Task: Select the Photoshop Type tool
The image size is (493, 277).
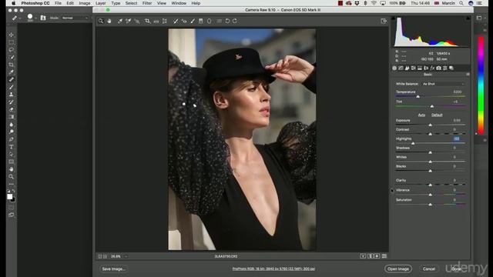Action: [12, 147]
